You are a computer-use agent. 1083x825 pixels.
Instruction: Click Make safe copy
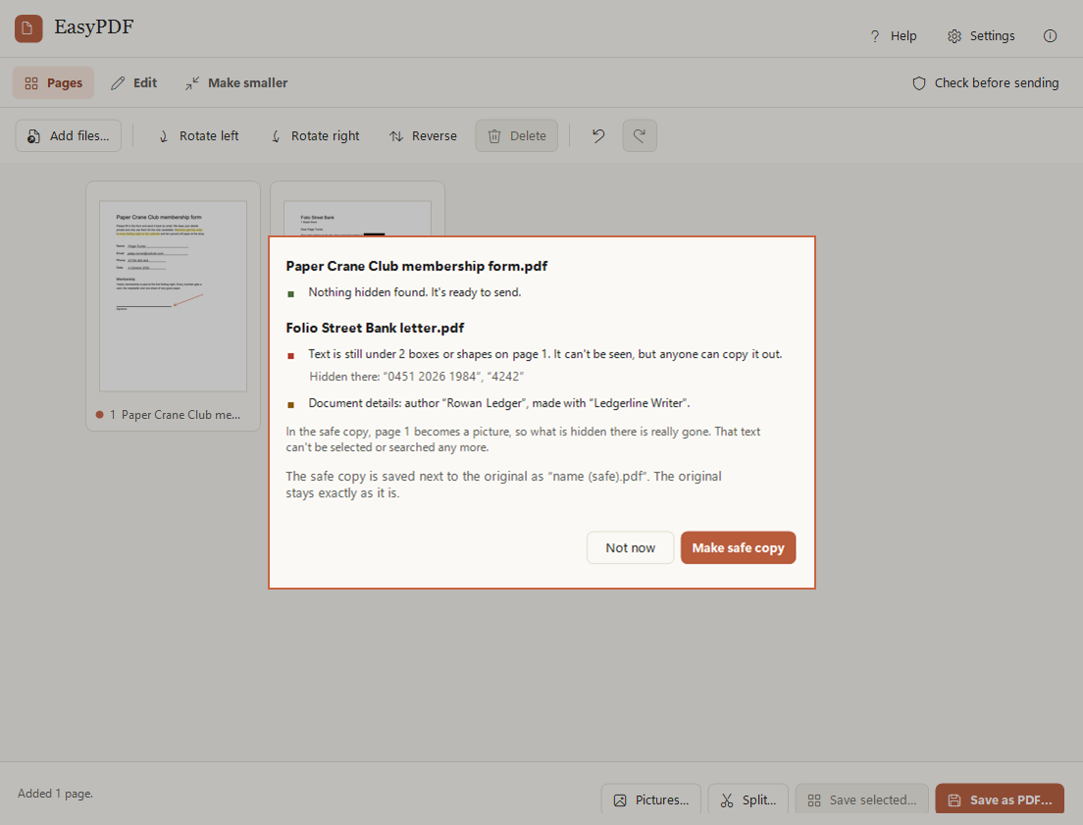[x=739, y=548]
